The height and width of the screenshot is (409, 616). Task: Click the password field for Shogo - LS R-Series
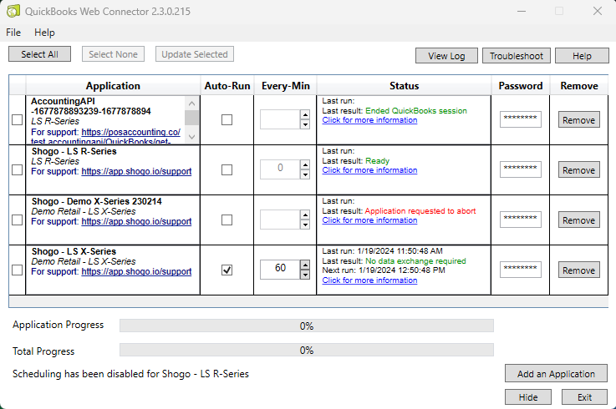[520, 169]
